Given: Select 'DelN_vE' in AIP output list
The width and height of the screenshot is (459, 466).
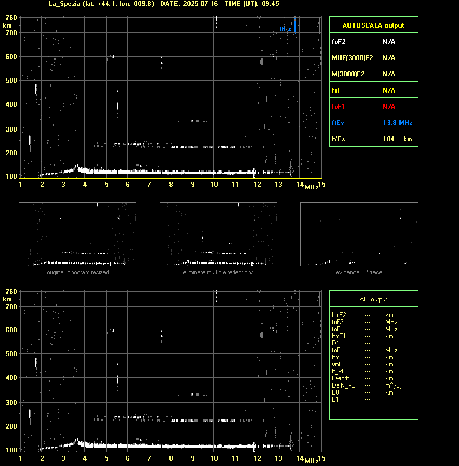Looking at the screenshot, I should [343, 385].
